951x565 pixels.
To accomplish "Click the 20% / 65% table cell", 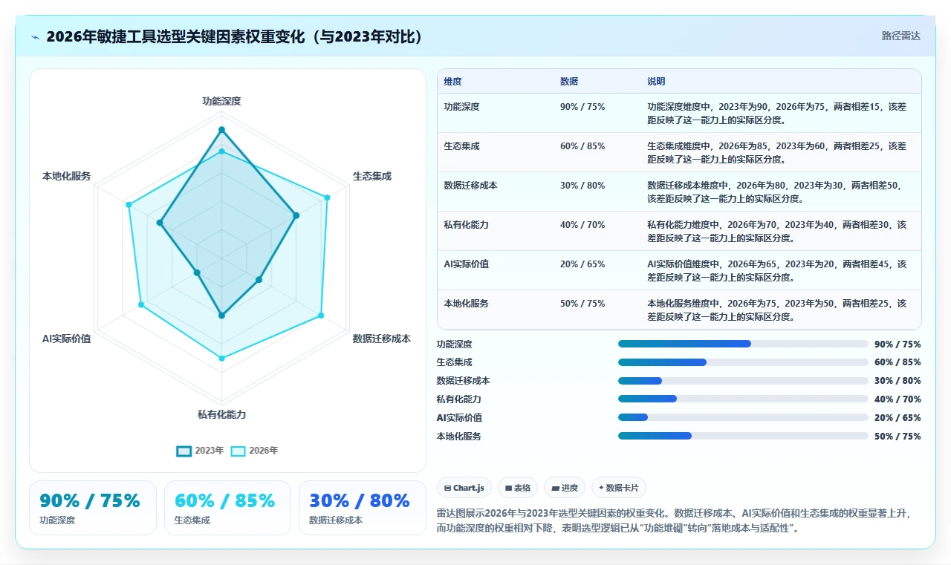I will [582, 264].
